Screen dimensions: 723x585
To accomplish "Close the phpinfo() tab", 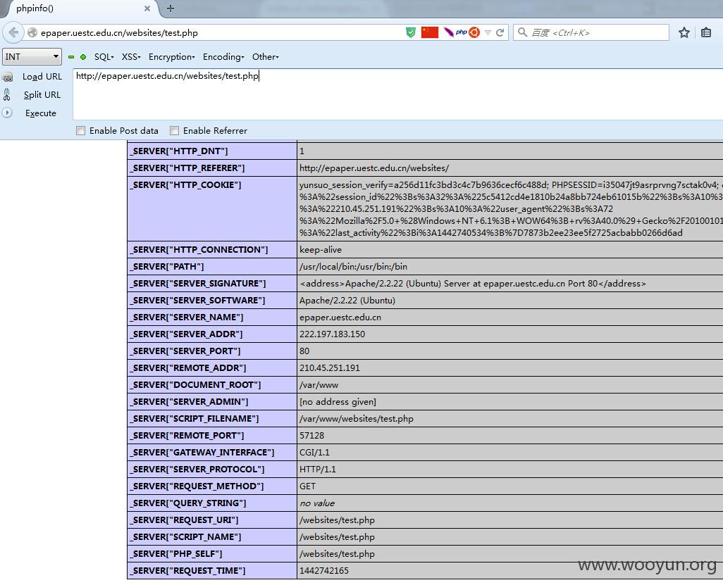I will (147, 8).
